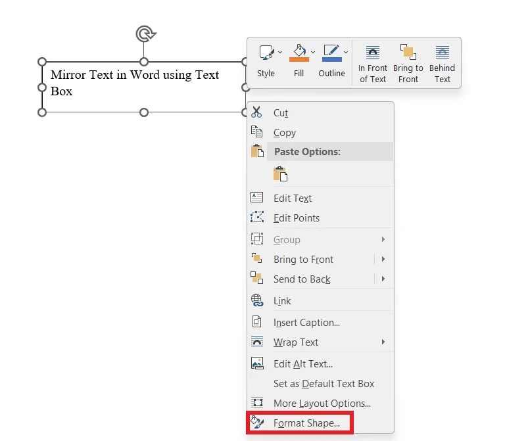Click the Keep Source Formatting paste icon
Viewport: 528px width, 441px height.
pyautogui.click(x=280, y=174)
